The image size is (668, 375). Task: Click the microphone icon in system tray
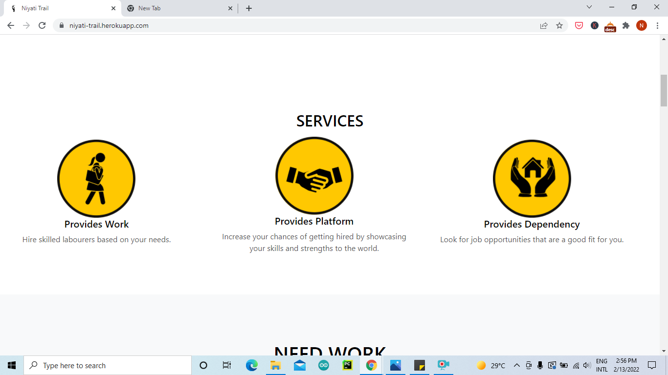click(x=539, y=365)
